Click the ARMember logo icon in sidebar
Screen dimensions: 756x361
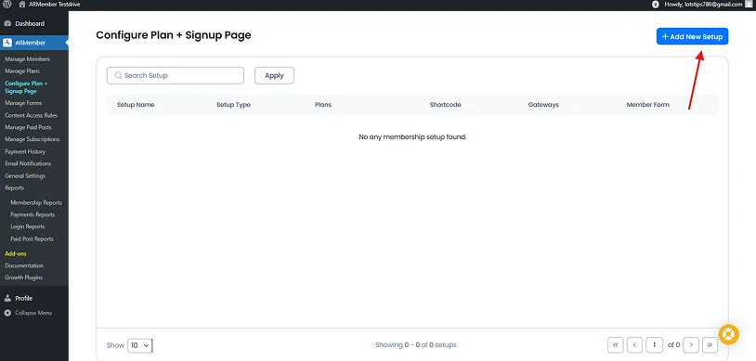tap(7, 43)
